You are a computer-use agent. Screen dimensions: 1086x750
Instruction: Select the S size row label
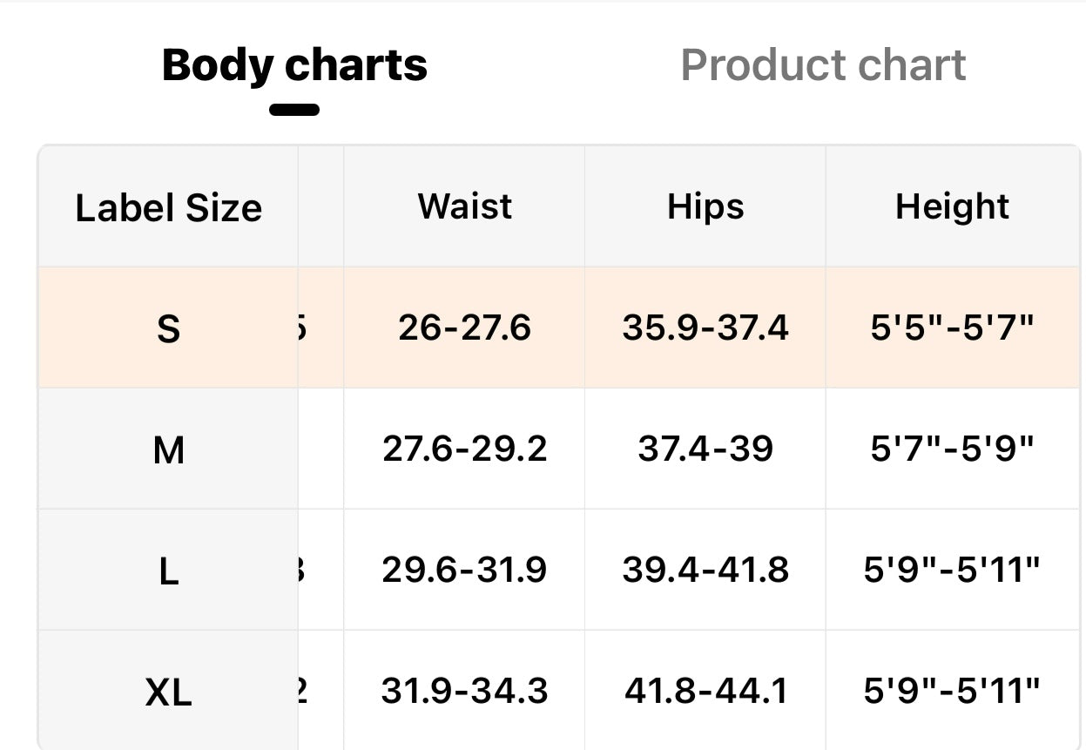[x=168, y=329]
